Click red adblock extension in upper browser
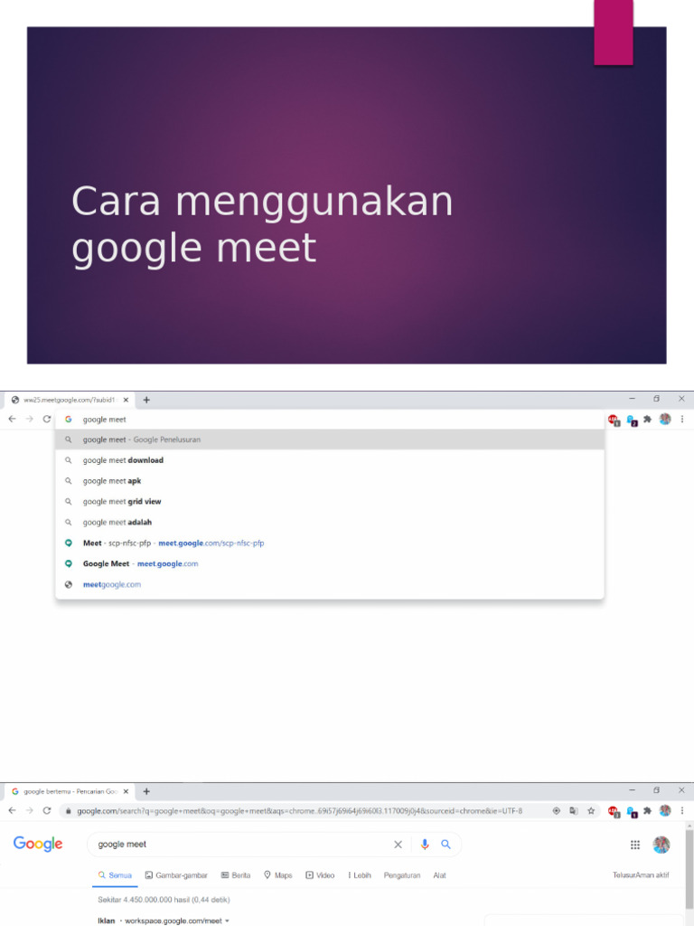This screenshot has width=694, height=926. point(614,420)
